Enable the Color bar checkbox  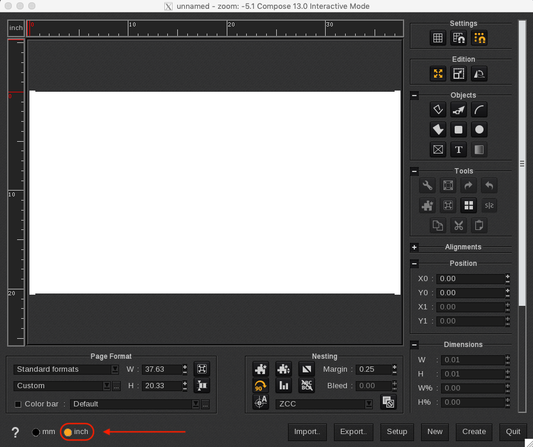[17, 404]
